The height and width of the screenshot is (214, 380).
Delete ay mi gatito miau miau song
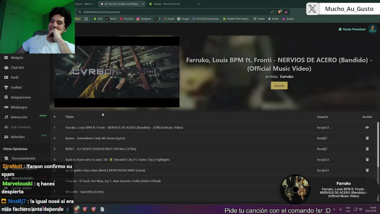[x=367, y=170]
